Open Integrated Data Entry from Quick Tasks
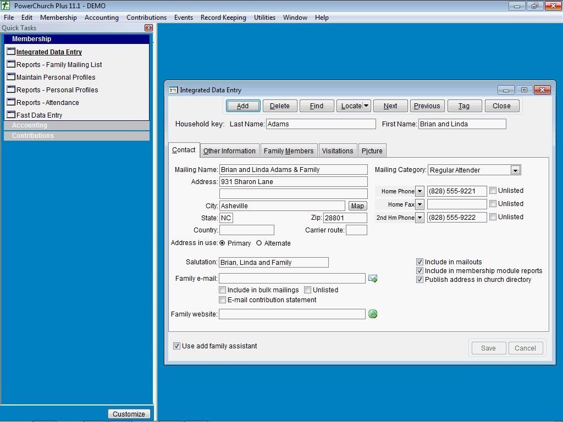Screen dimensions: 563x422 coord(48,52)
